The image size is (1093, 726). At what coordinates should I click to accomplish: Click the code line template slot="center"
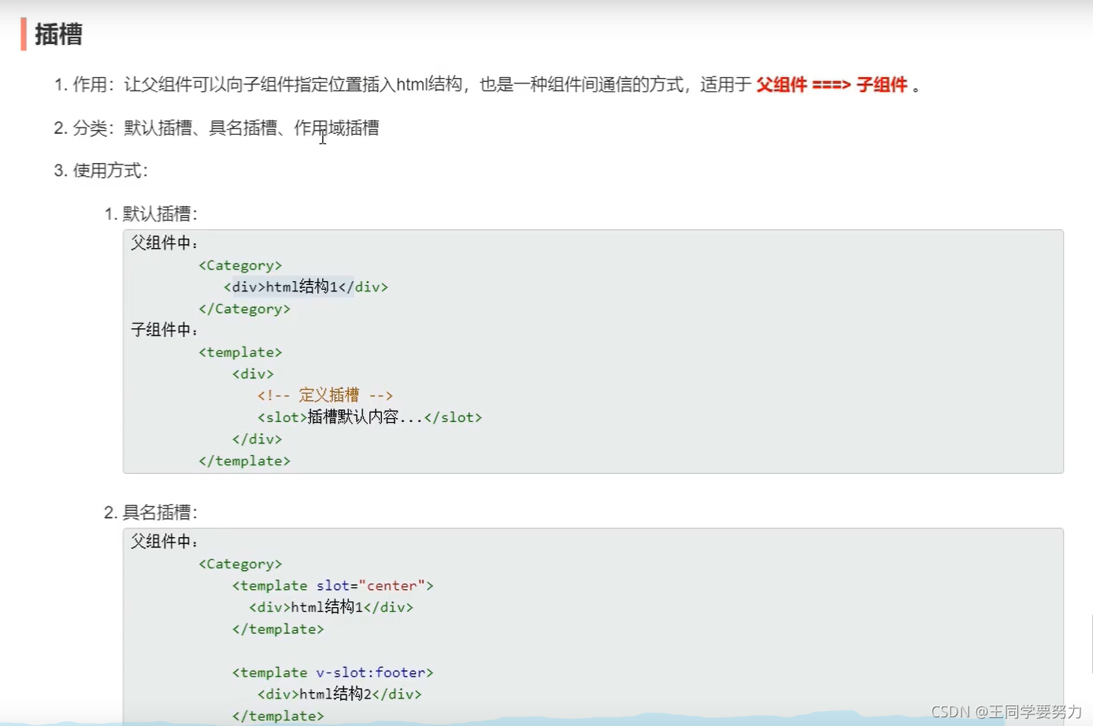332,585
